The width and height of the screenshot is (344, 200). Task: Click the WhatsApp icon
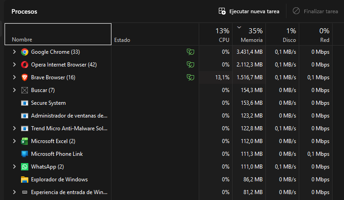[x=25, y=167]
